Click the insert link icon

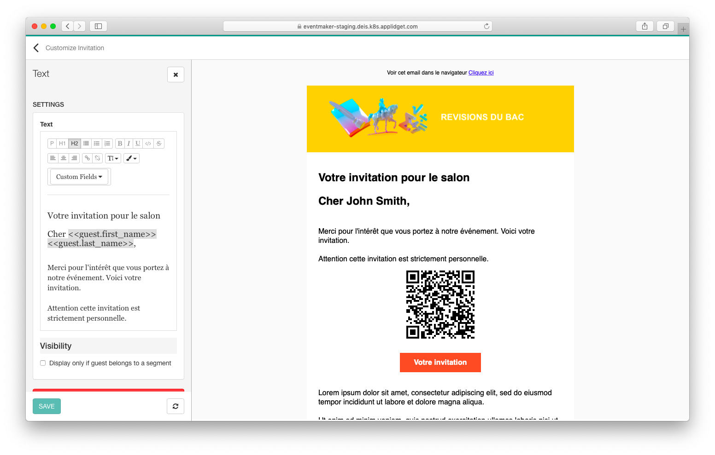(x=87, y=158)
